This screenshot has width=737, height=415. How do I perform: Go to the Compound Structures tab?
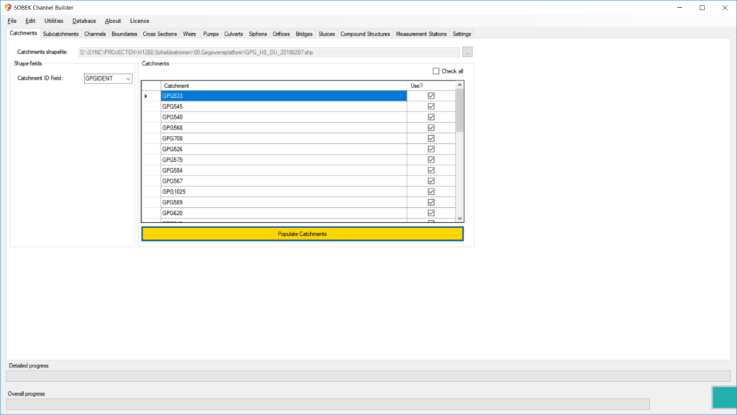click(x=365, y=34)
